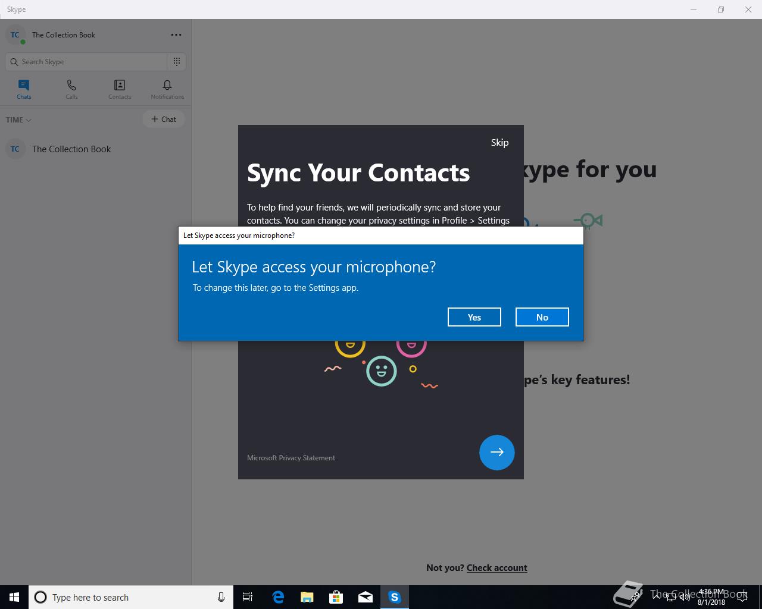Open the Check account link

tap(496, 567)
